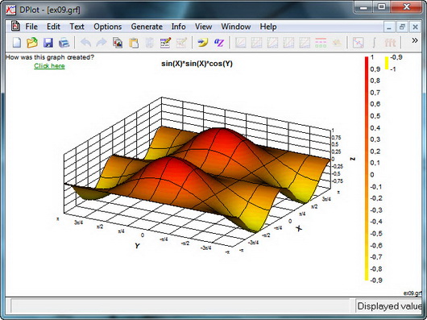Open the Window menu
The image size is (427, 320).
[x=236, y=27]
